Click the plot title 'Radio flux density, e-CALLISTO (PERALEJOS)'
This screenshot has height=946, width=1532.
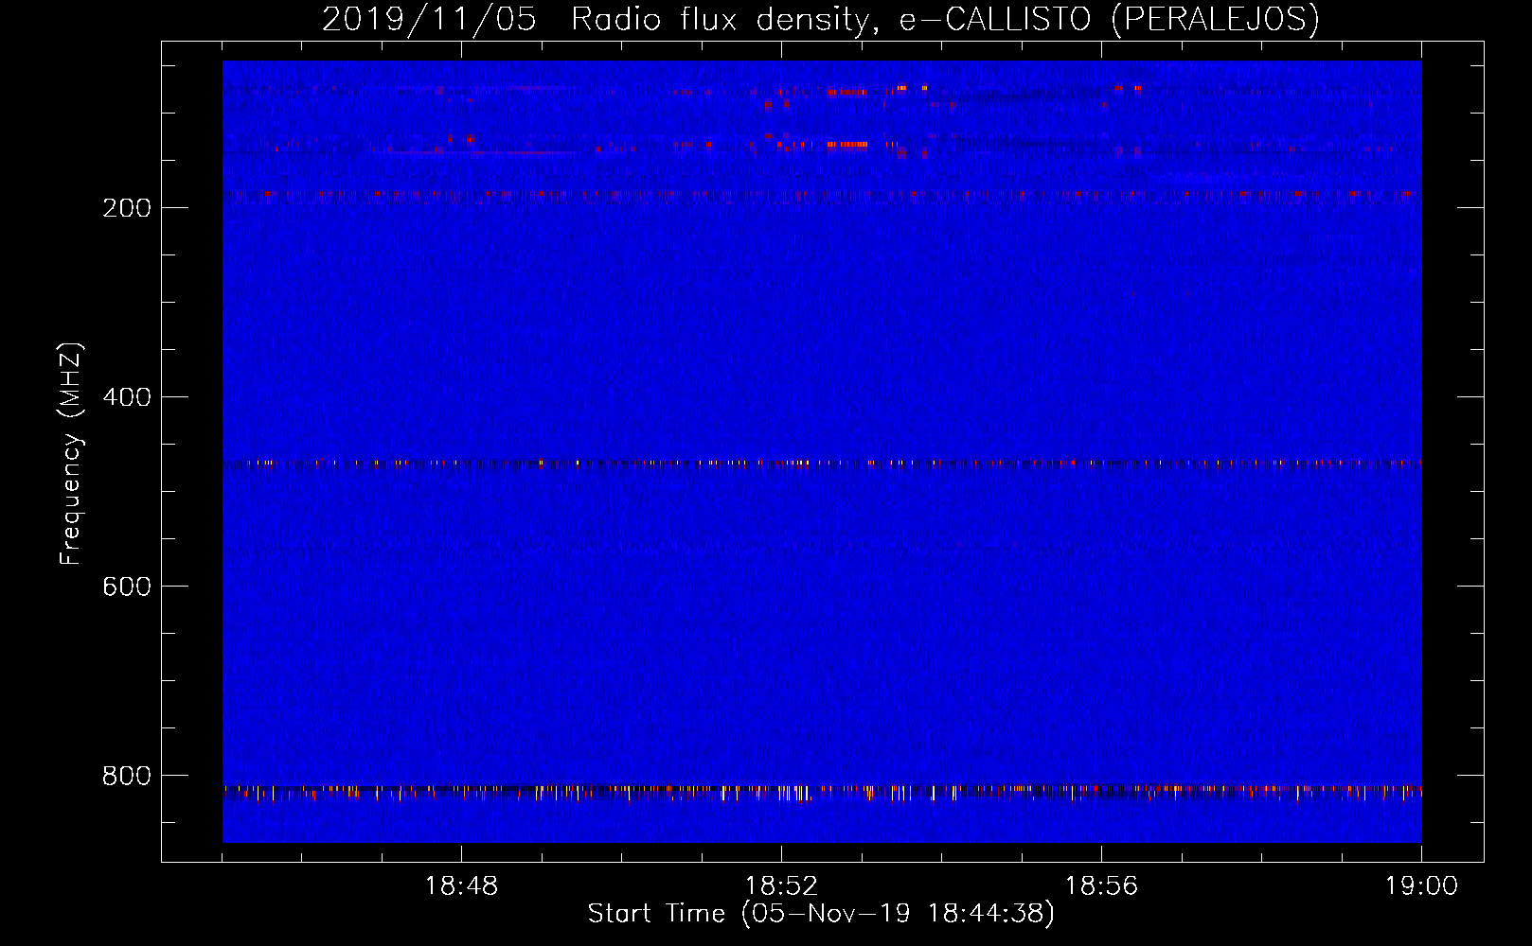(945, 19)
